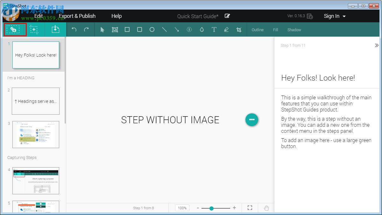Collapse the step description panel

377,46
